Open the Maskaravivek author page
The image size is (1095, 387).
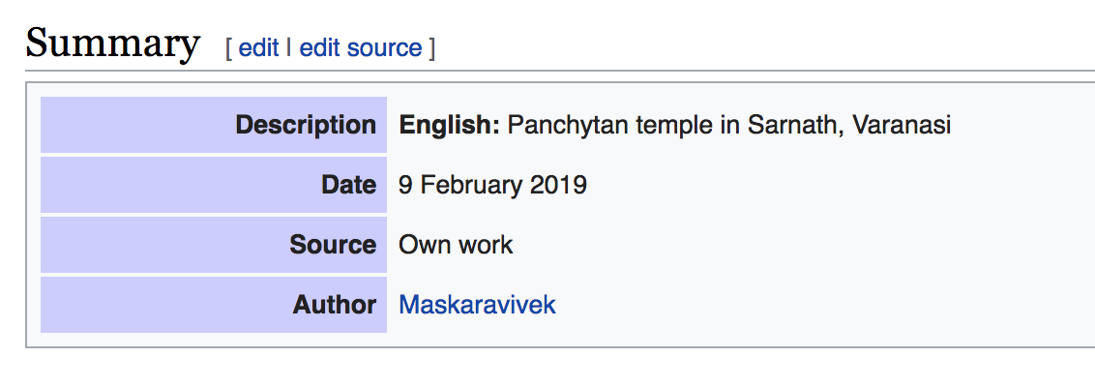click(477, 305)
